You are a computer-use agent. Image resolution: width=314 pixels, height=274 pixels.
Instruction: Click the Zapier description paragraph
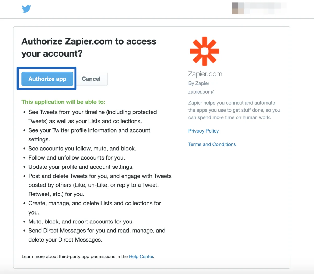(234, 110)
